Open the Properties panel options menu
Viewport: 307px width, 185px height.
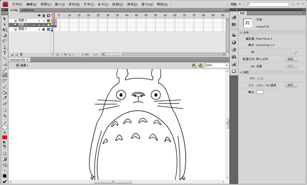[x=304, y=13]
